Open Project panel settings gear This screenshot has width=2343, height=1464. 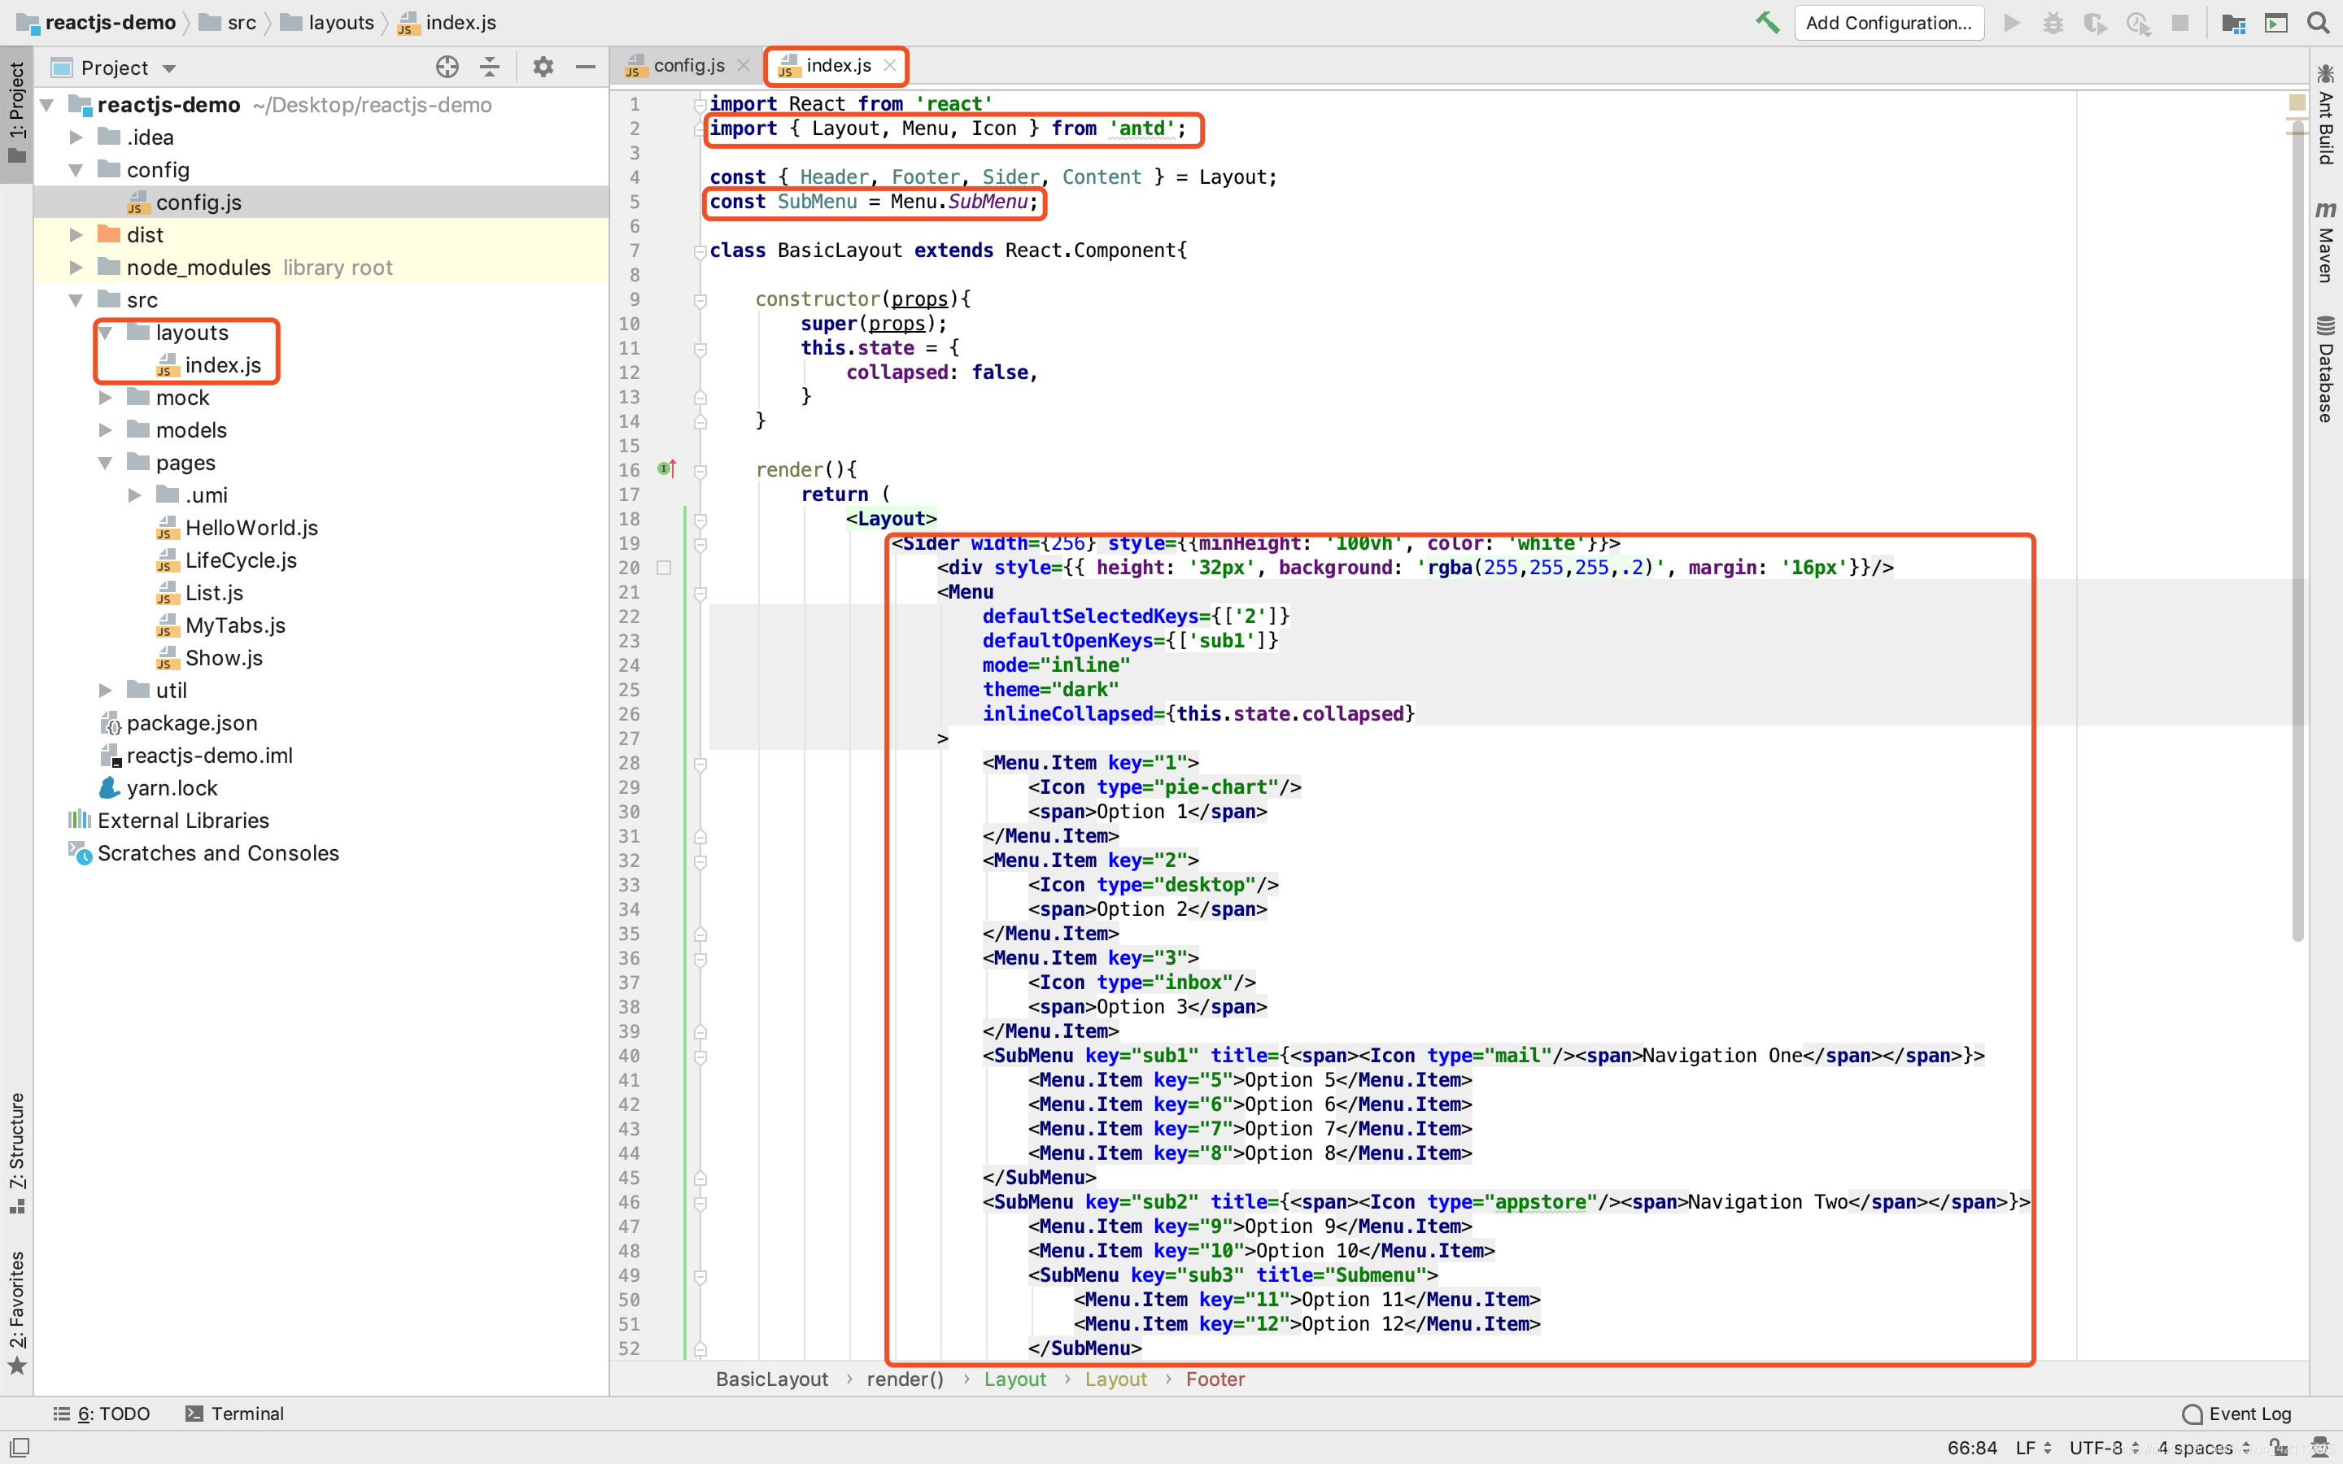pyautogui.click(x=543, y=67)
